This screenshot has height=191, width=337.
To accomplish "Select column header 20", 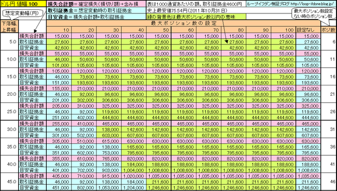I will tap(84, 30).
